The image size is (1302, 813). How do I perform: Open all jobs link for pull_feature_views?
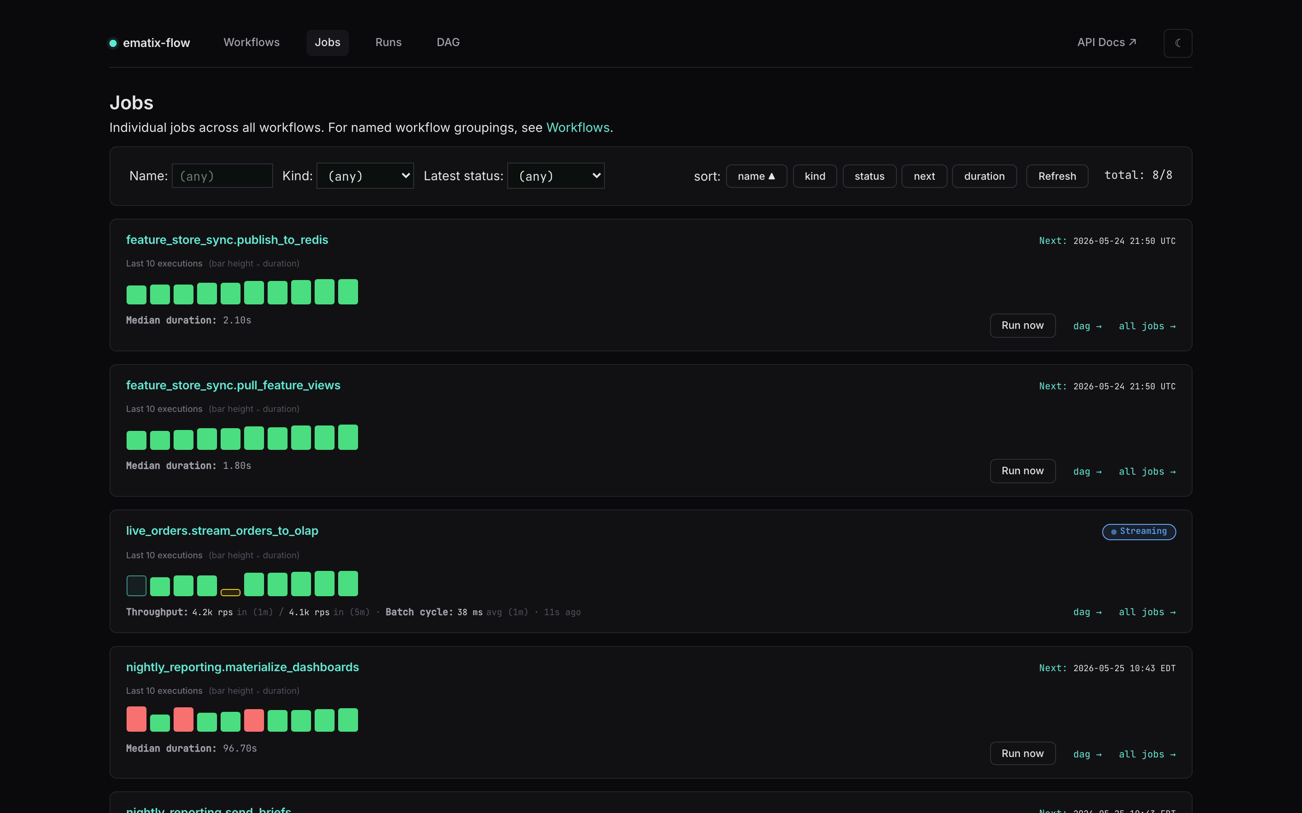click(x=1146, y=472)
